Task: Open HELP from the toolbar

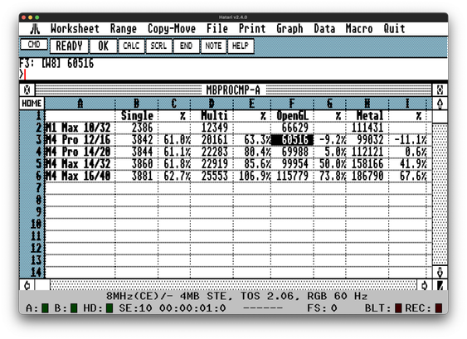Action: click(x=241, y=46)
